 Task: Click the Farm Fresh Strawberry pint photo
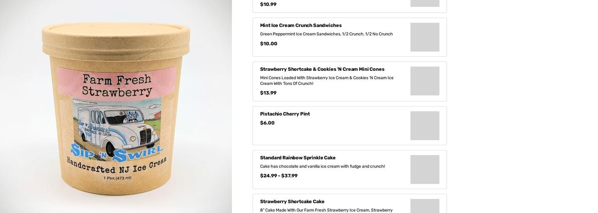116,106
